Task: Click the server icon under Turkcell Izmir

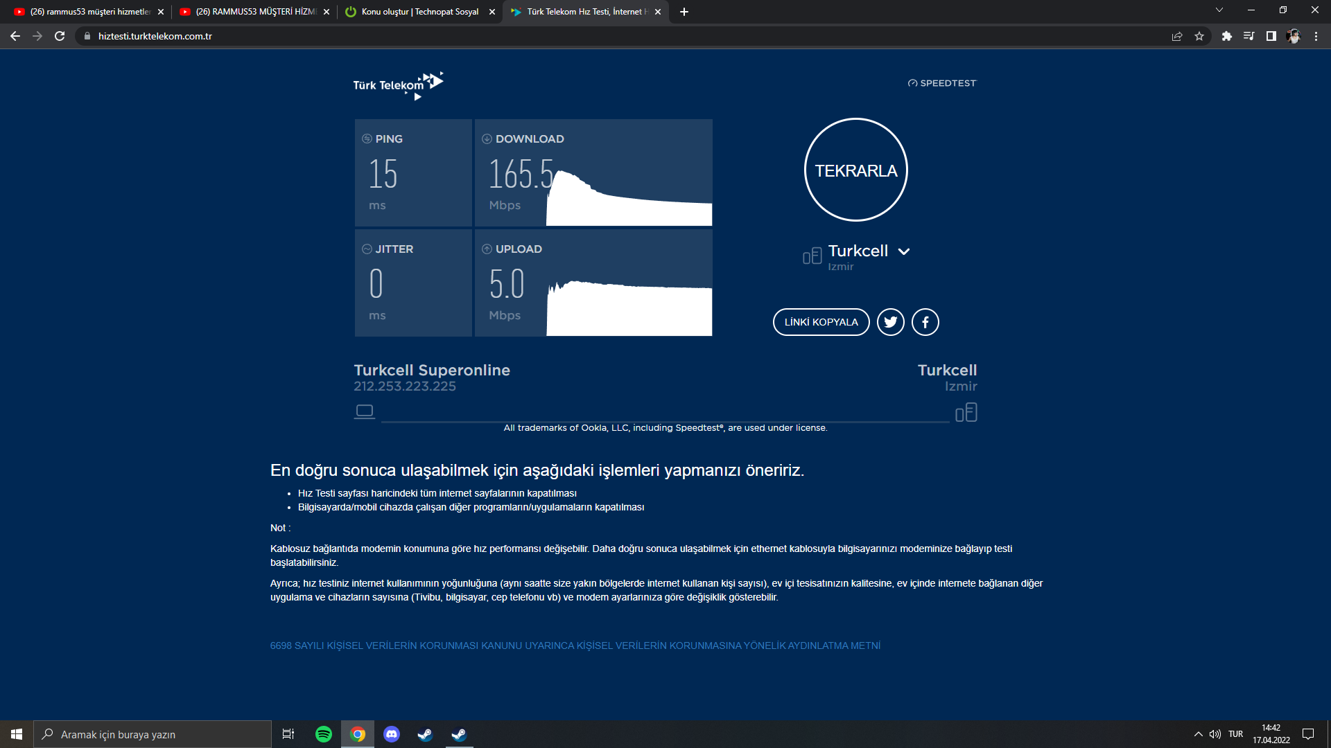Action: pyautogui.click(x=966, y=412)
